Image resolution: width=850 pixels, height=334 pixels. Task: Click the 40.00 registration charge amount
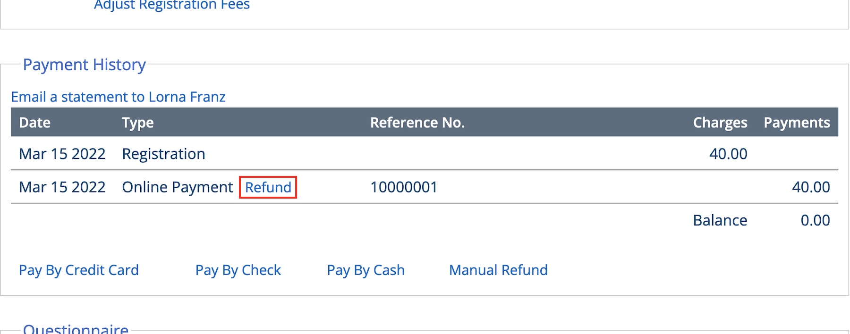point(728,154)
